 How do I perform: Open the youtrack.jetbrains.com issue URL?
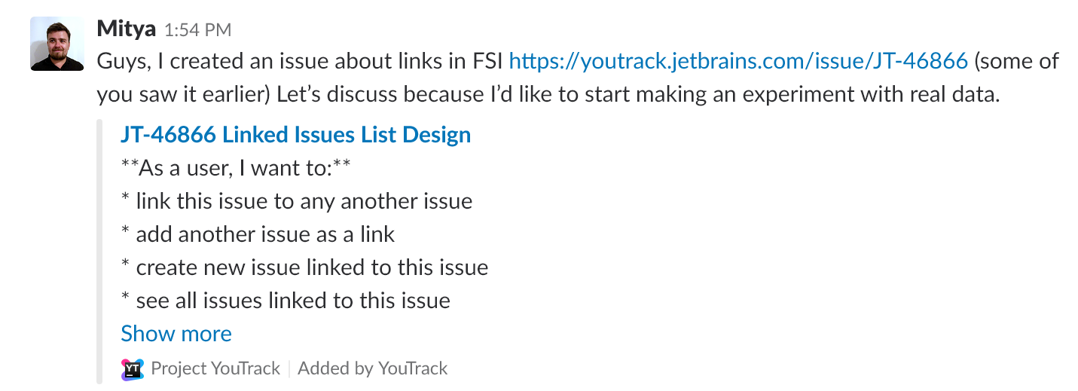[738, 61]
